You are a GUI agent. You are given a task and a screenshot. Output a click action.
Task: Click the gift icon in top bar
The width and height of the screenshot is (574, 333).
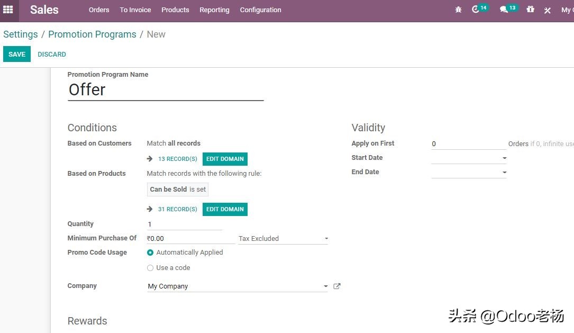[x=530, y=10]
